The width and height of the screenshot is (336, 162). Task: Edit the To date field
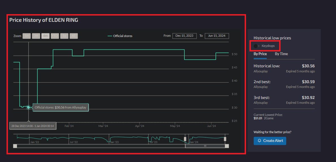(217, 36)
